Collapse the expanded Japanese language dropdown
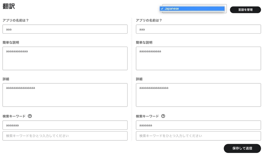 point(192,8)
